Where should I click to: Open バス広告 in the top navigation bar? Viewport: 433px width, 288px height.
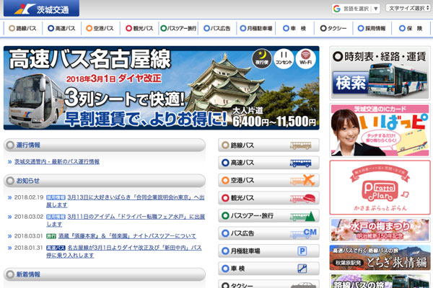217,28
